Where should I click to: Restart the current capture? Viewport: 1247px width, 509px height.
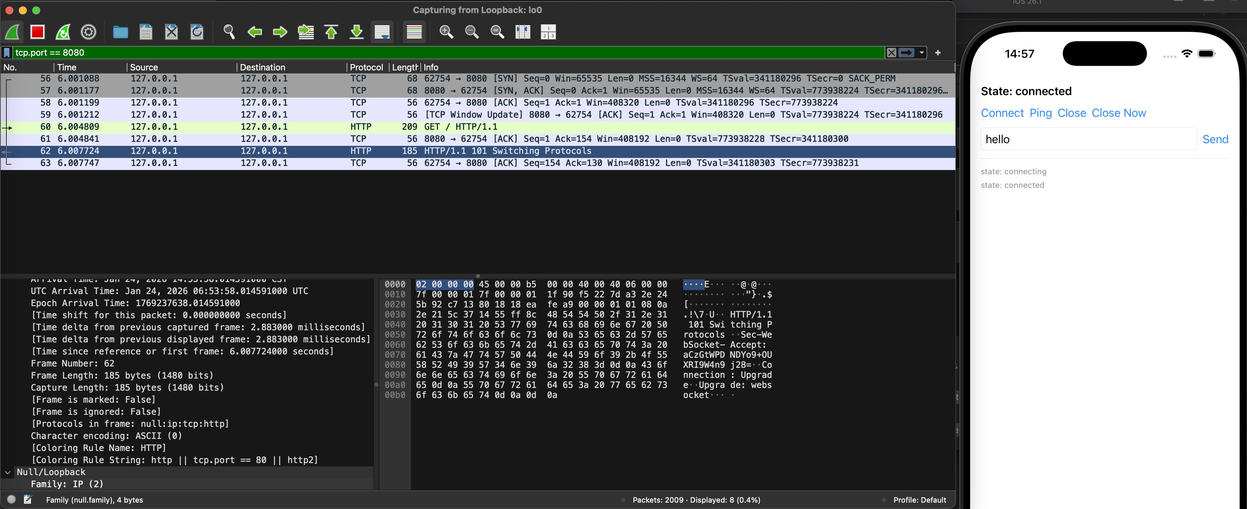click(62, 32)
